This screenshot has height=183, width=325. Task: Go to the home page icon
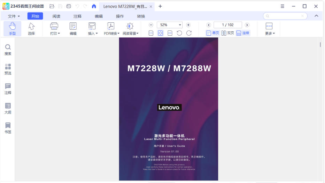point(94,6)
